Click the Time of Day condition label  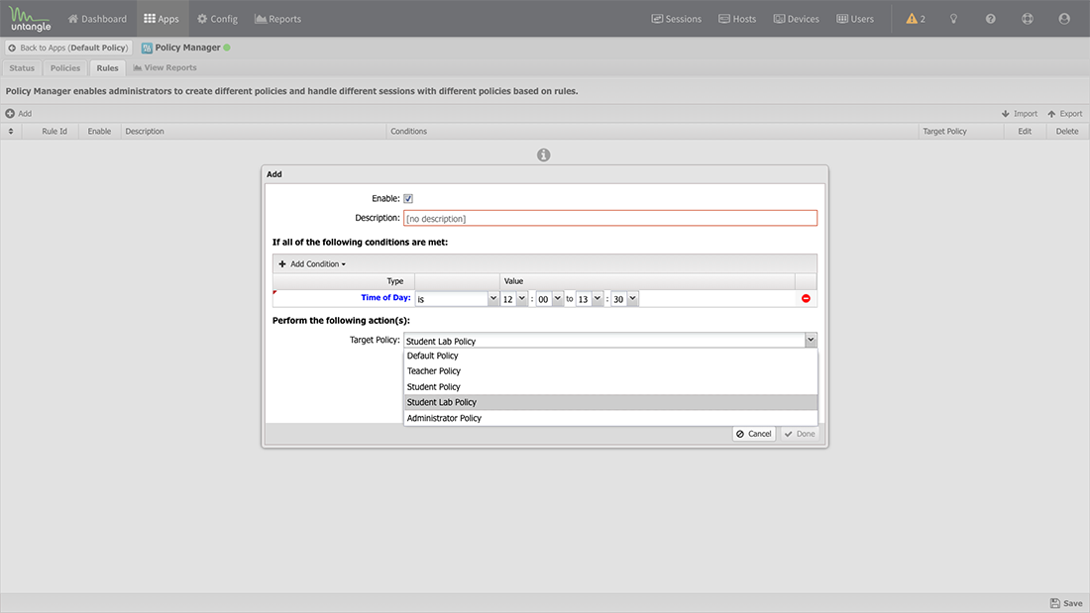pyautogui.click(x=385, y=297)
